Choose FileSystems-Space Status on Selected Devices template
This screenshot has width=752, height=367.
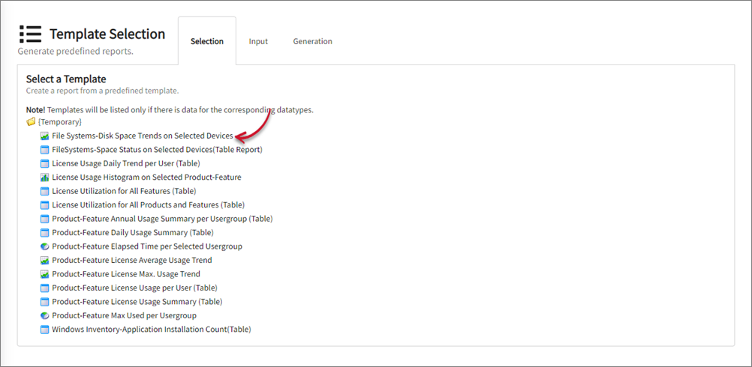click(x=156, y=150)
